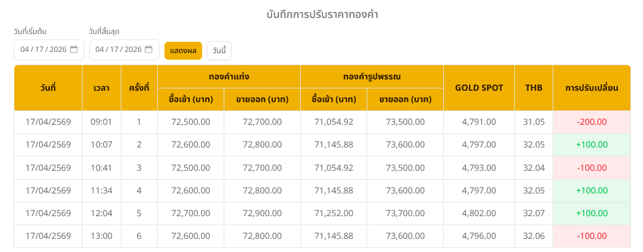Click the start date input field

pyautogui.click(x=43, y=50)
